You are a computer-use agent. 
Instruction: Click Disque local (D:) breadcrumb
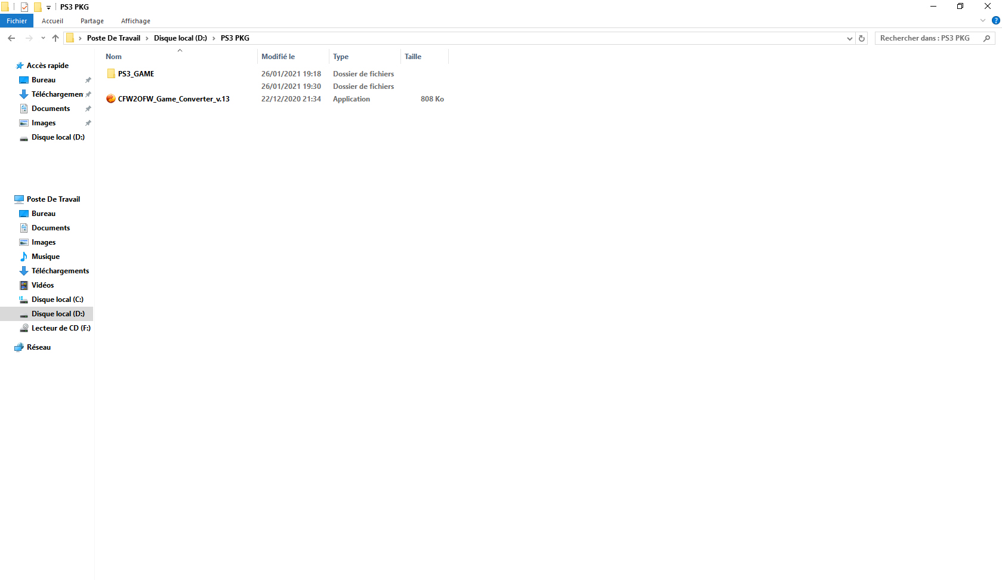(180, 38)
